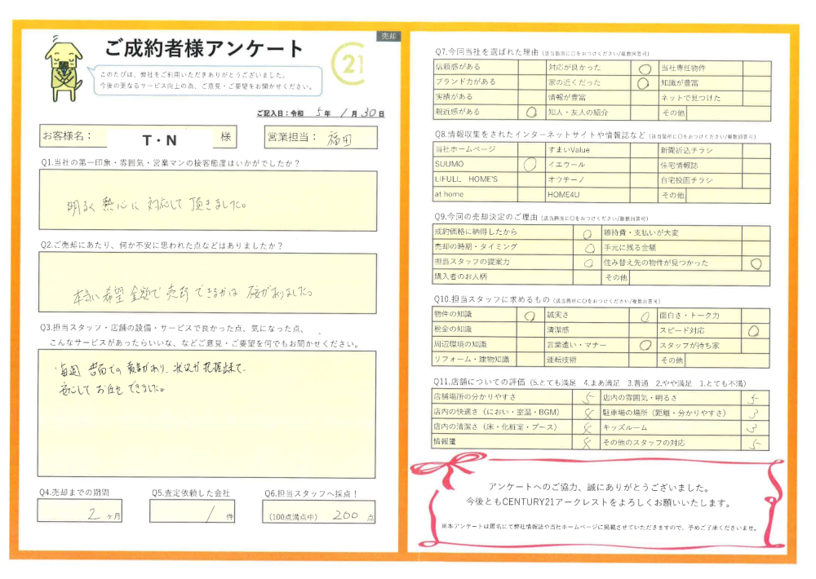The height and width of the screenshot is (579, 816).
Task: Click the rating cell for キッズルーム
Action: [754, 427]
